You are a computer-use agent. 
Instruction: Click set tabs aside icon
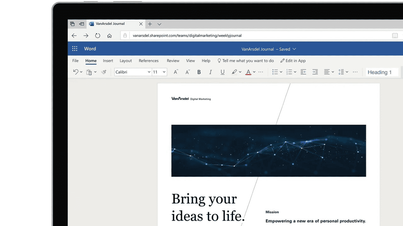(82, 24)
